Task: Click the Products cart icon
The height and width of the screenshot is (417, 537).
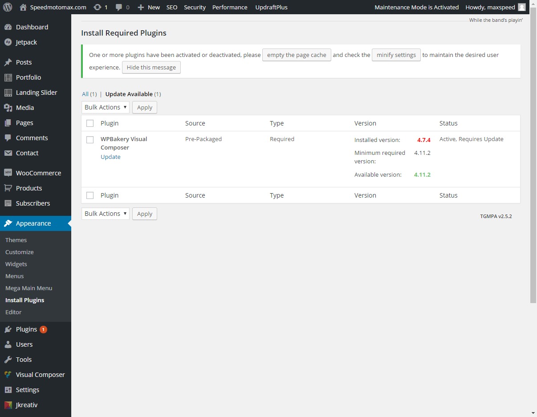Action: 8,188
